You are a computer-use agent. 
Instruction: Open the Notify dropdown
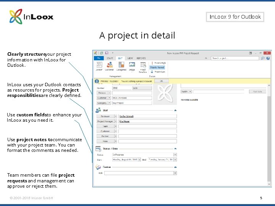coord(186,92)
